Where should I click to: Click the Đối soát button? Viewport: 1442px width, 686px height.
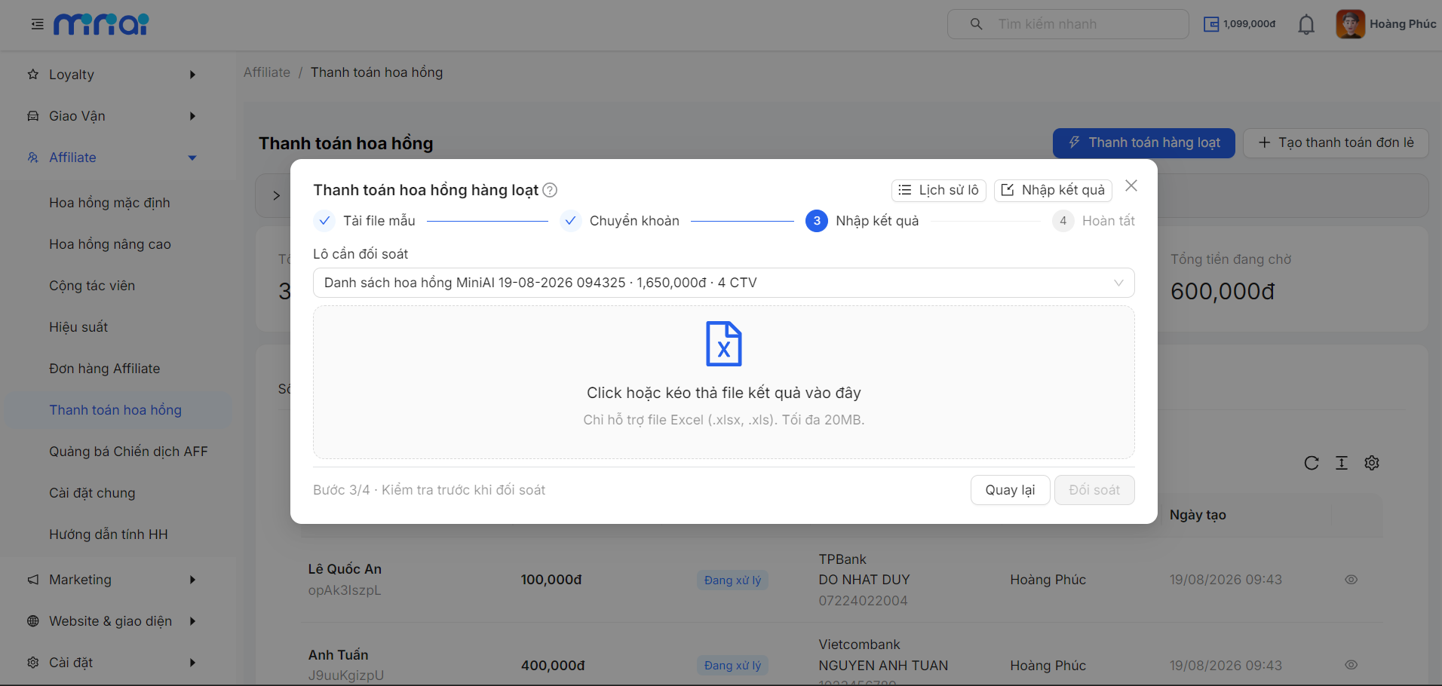[1094, 490]
